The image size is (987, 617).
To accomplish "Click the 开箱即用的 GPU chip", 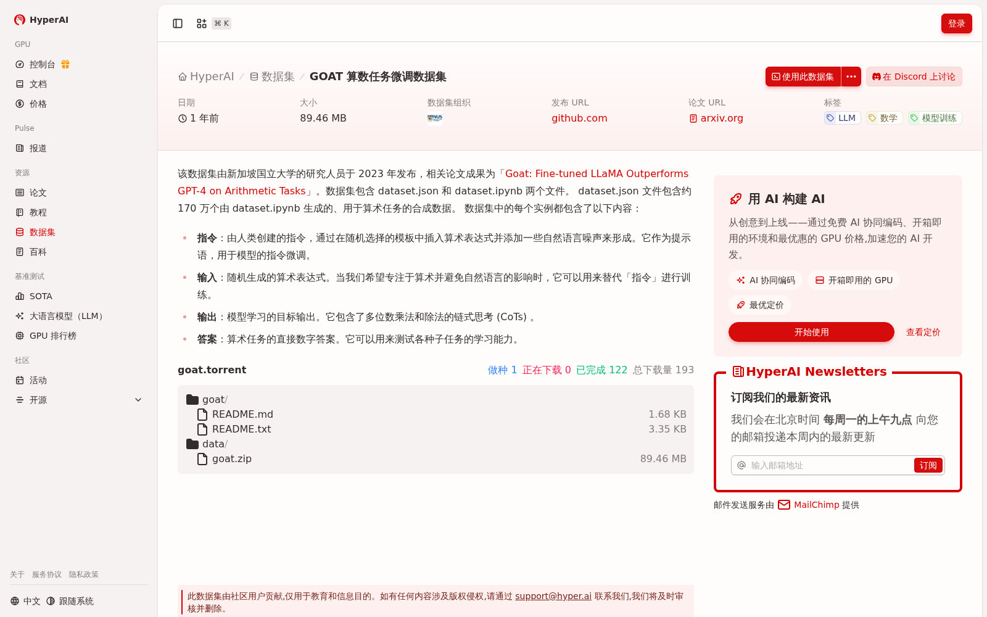I will (854, 280).
